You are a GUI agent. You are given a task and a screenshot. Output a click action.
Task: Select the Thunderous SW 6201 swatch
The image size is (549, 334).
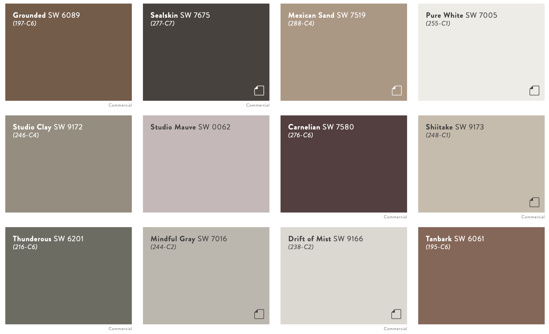68,281
